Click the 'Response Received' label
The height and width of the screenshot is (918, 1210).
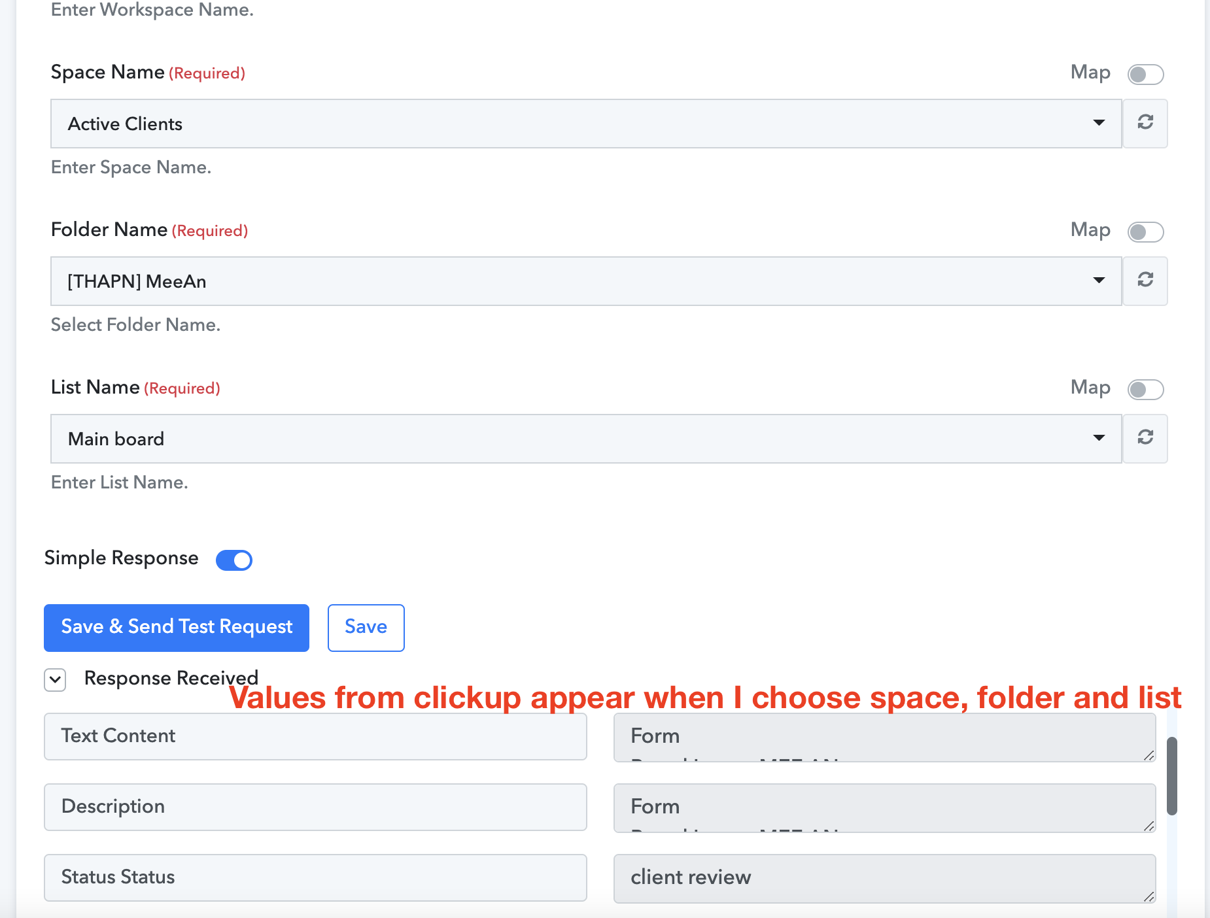pyautogui.click(x=171, y=678)
